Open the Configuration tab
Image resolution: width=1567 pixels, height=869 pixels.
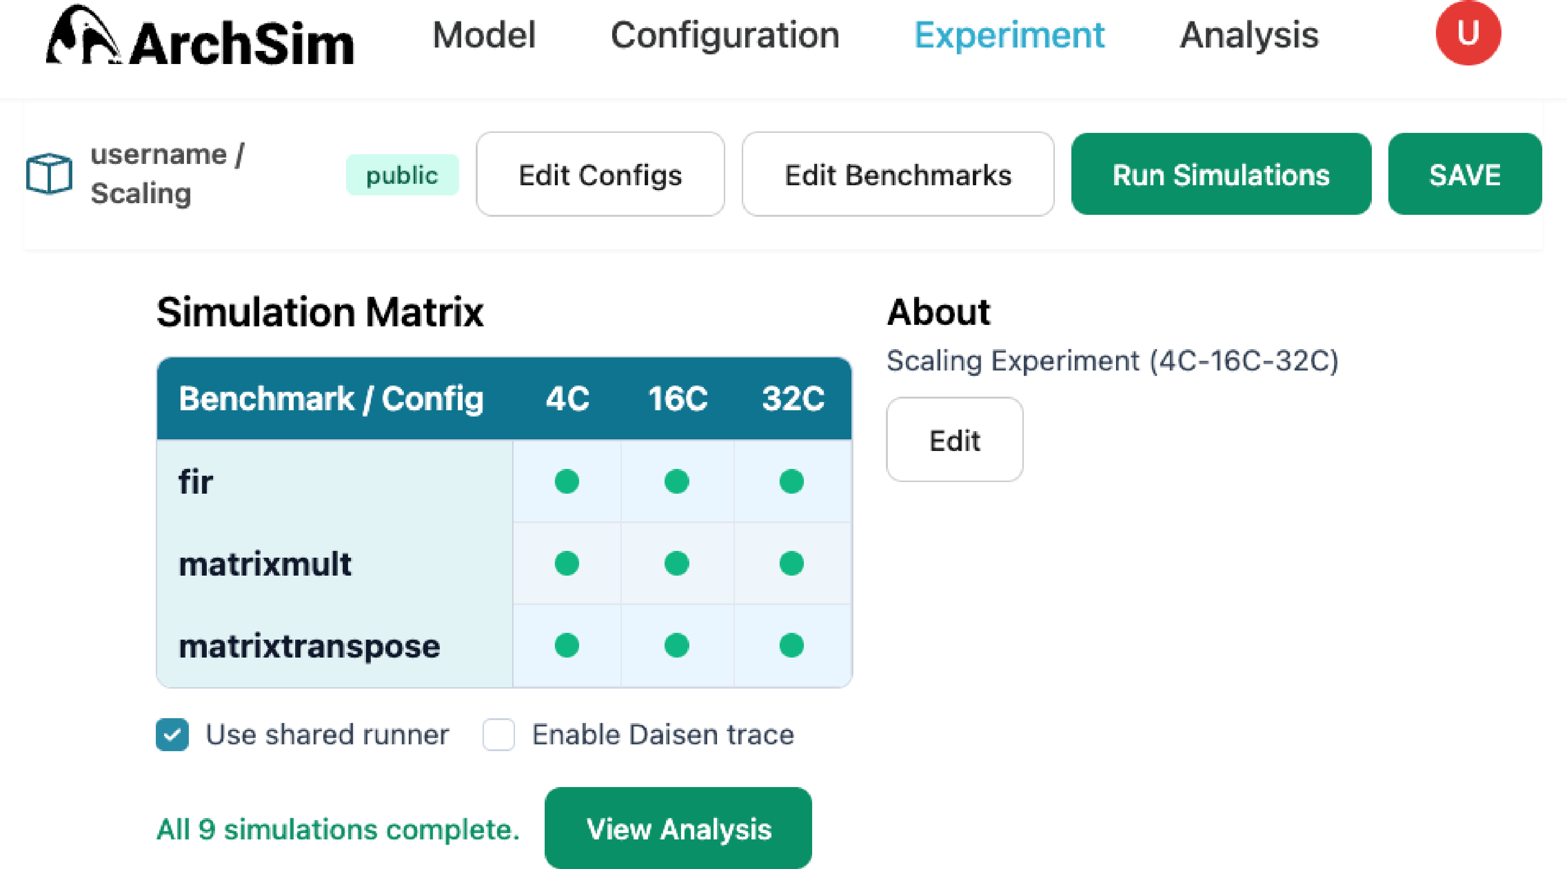pos(725,34)
